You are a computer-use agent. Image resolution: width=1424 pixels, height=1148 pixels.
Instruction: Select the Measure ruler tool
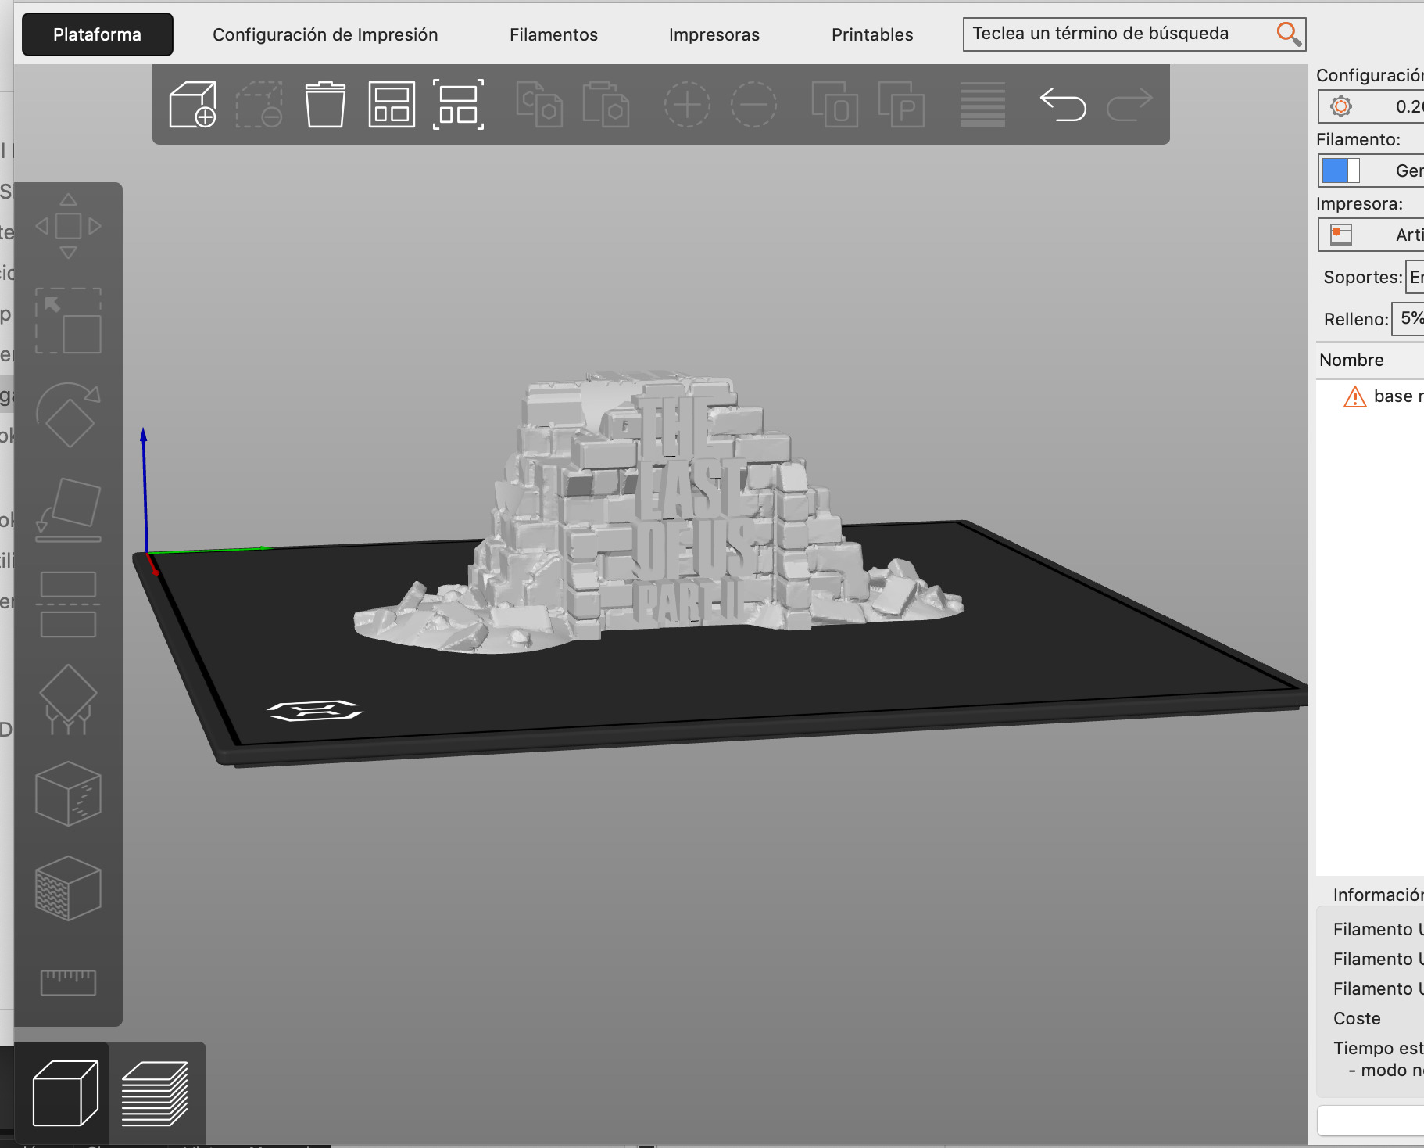pos(68,982)
